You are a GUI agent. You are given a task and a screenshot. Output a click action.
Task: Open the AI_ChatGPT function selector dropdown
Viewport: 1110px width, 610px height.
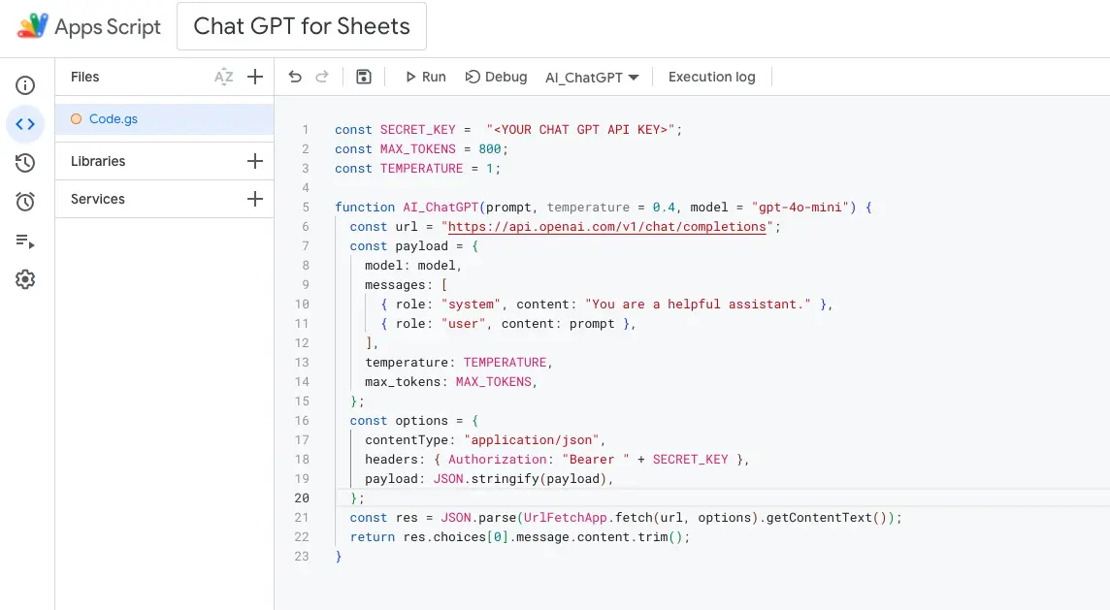[592, 77]
